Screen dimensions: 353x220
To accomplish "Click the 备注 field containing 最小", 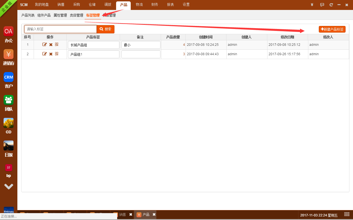I will [x=141, y=45].
